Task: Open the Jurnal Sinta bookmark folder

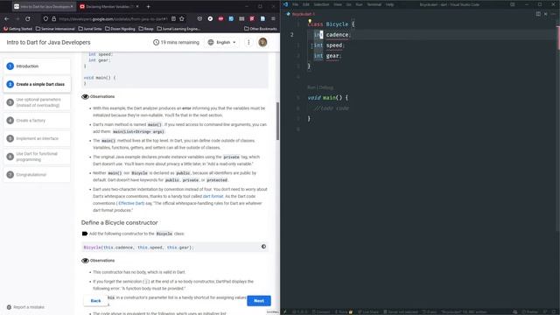Action: (89, 29)
